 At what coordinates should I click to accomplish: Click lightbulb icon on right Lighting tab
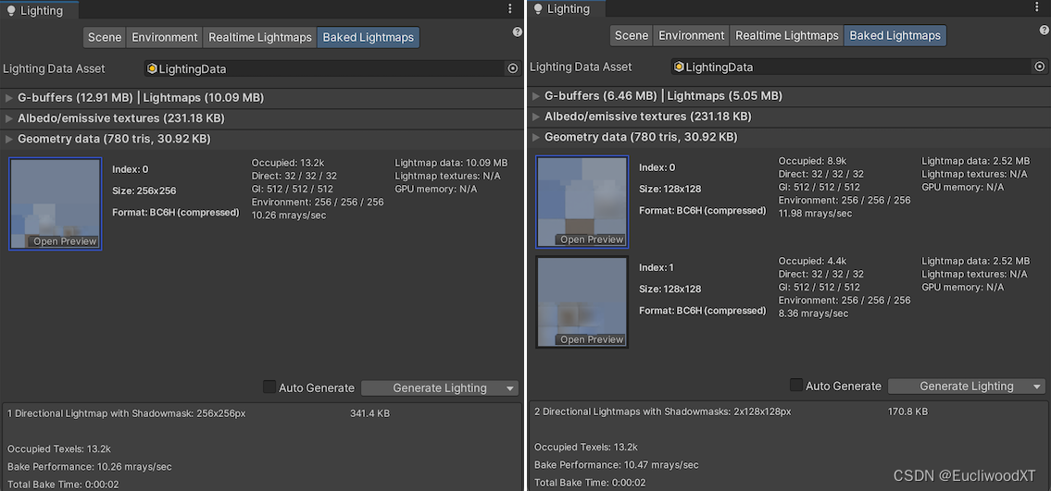tap(538, 8)
